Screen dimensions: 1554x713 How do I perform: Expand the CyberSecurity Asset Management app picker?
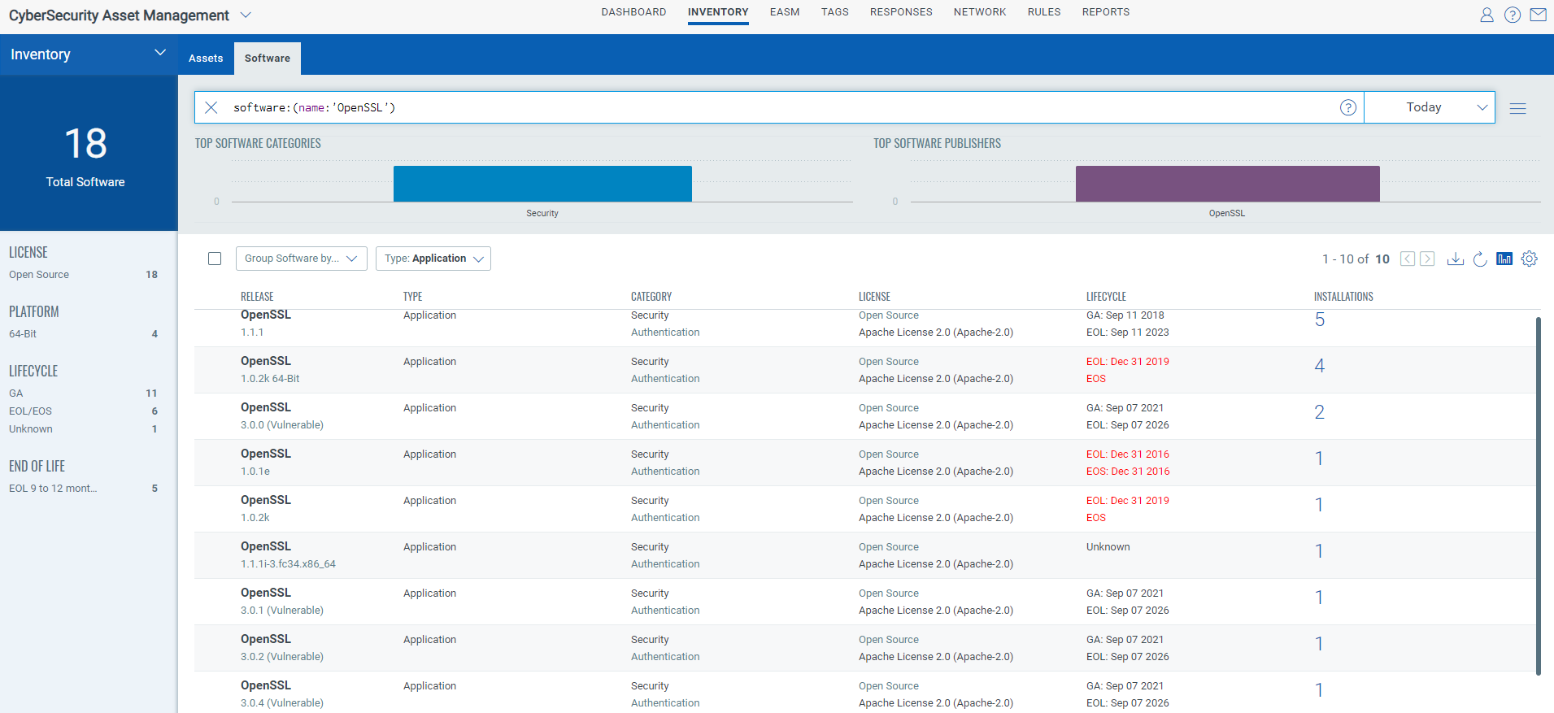tap(246, 15)
